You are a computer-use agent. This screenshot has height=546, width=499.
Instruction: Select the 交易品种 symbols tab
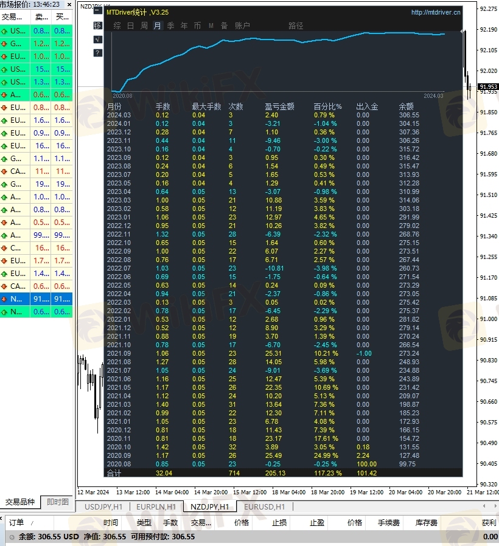tap(20, 502)
